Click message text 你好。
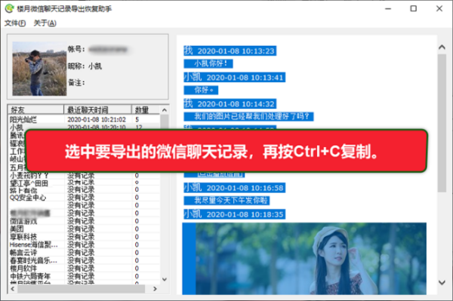Viewport: 453px width, 301px height. click(201, 90)
